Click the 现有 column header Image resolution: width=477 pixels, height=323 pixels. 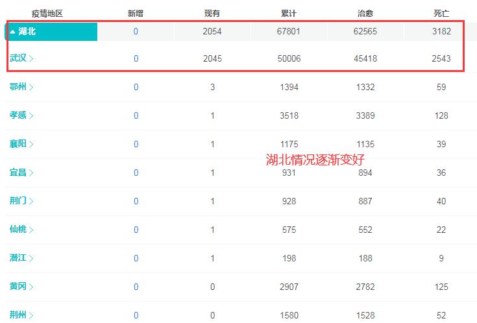[x=212, y=14]
